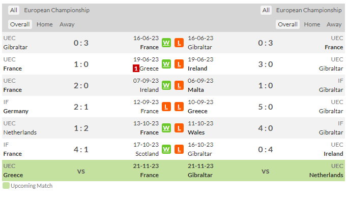
Task: Click the W badge for Netherlands 1:2 France
Action: [166, 128]
